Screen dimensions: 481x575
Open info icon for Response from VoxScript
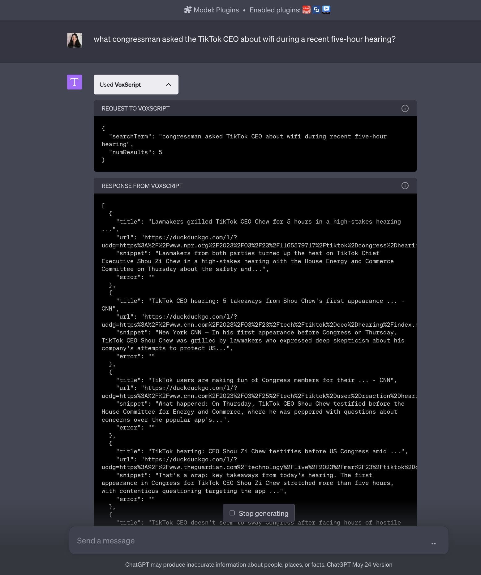tap(405, 186)
